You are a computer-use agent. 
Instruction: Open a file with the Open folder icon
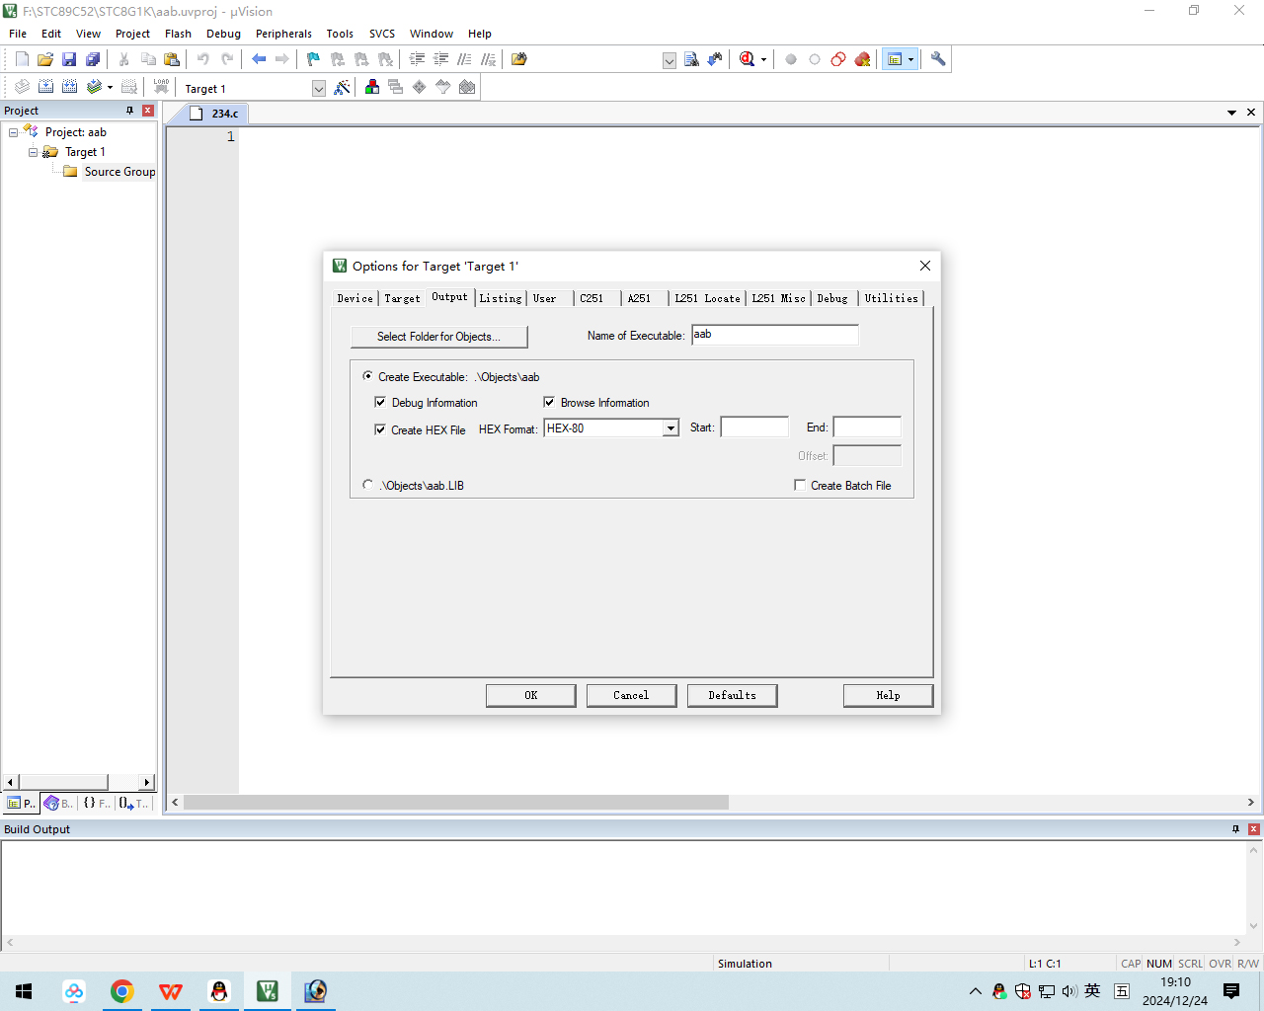pos(45,59)
